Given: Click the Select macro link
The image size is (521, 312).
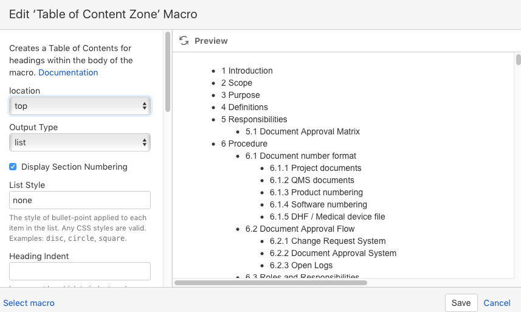Looking at the screenshot, I should (29, 303).
